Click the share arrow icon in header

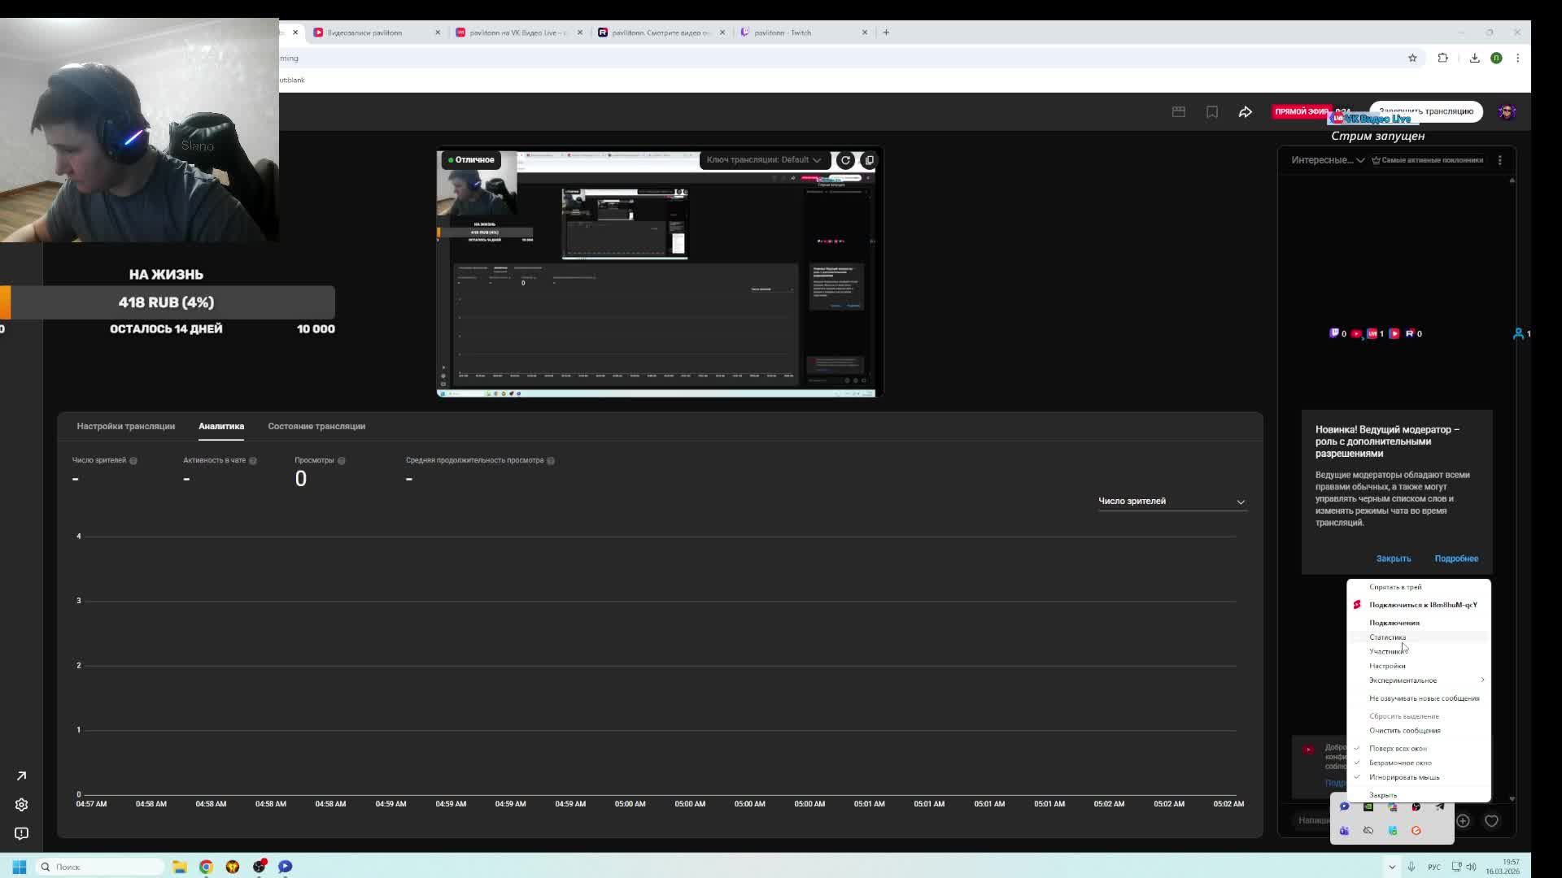pos(1245,112)
